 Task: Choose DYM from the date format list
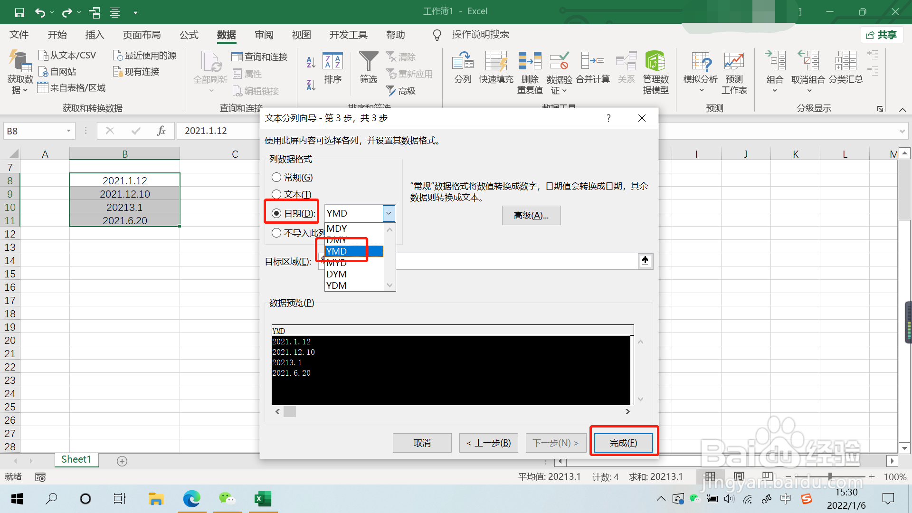click(x=337, y=274)
